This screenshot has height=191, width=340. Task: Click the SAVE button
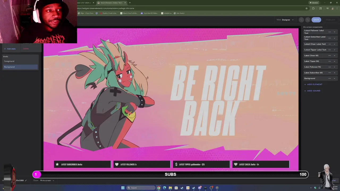pyautogui.click(x=316, y=20)
